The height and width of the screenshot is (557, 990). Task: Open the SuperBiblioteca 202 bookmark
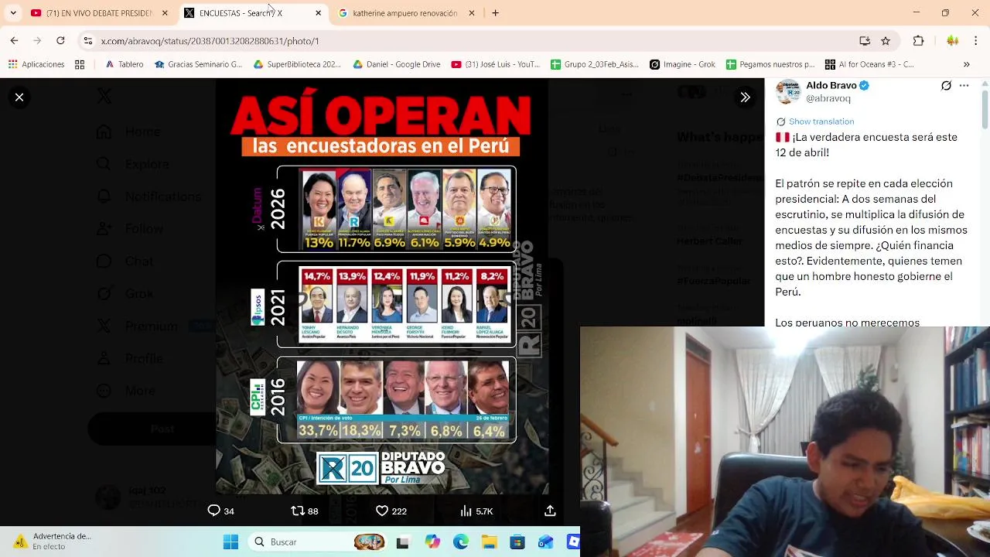coord(297,64)
